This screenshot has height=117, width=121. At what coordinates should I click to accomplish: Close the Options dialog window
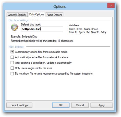tap(111, 6)
